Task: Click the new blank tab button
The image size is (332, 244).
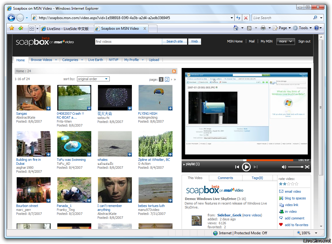Action: point(153,29)
